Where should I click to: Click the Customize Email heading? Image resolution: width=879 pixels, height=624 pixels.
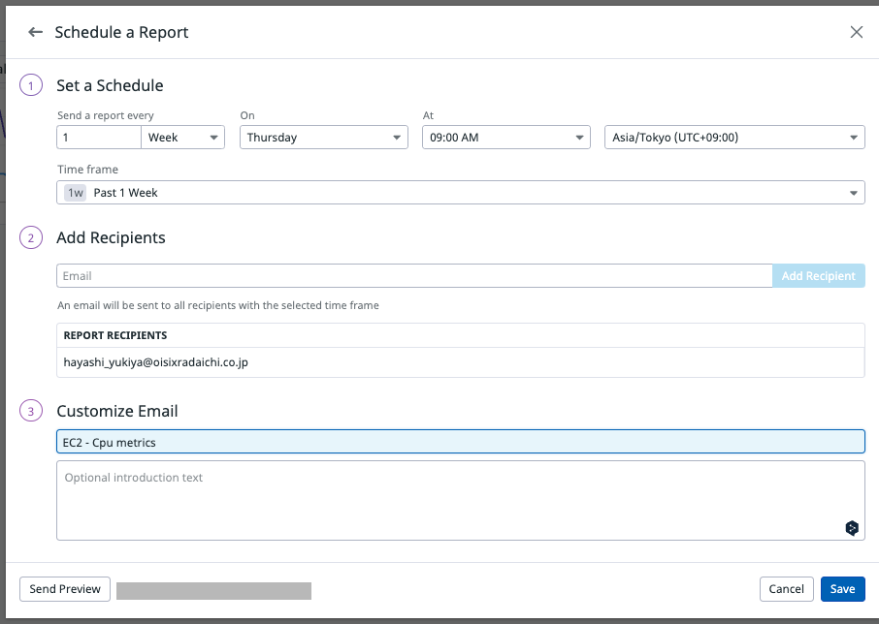[117, 412]
